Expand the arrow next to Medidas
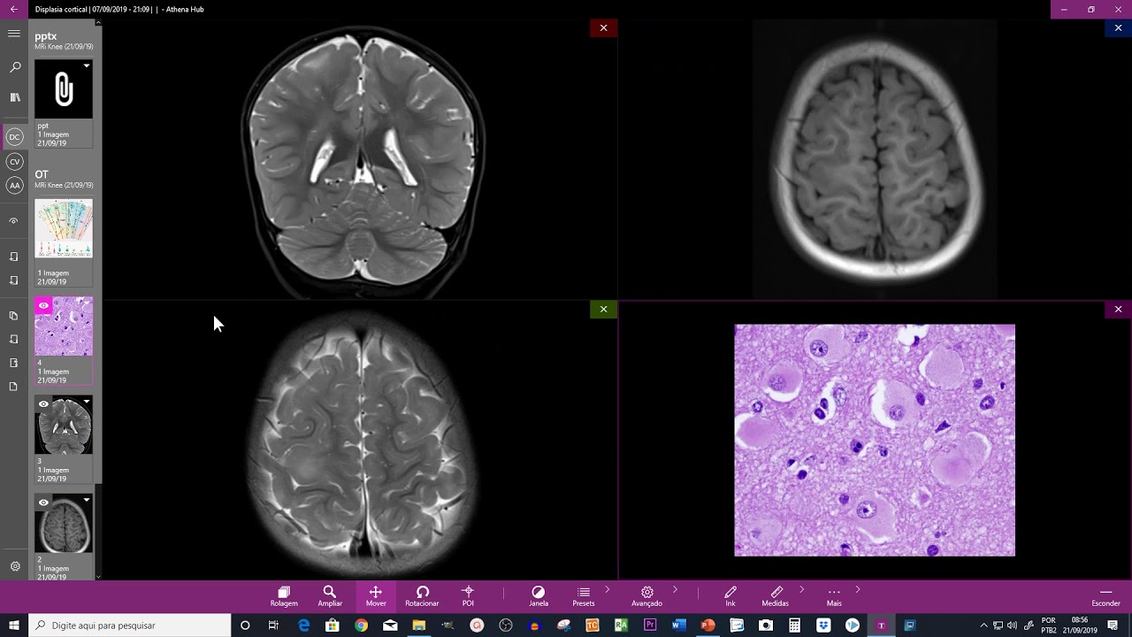 point(802,589)
